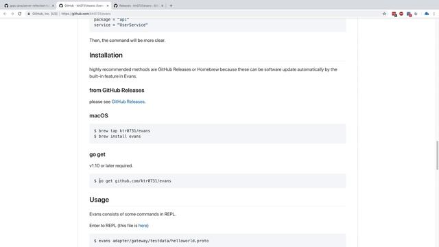This screenshot has height=247, width=439.
Task: Click the '$ brew tap ktr0731/evans' command line
Action: (x=122, y=131)
